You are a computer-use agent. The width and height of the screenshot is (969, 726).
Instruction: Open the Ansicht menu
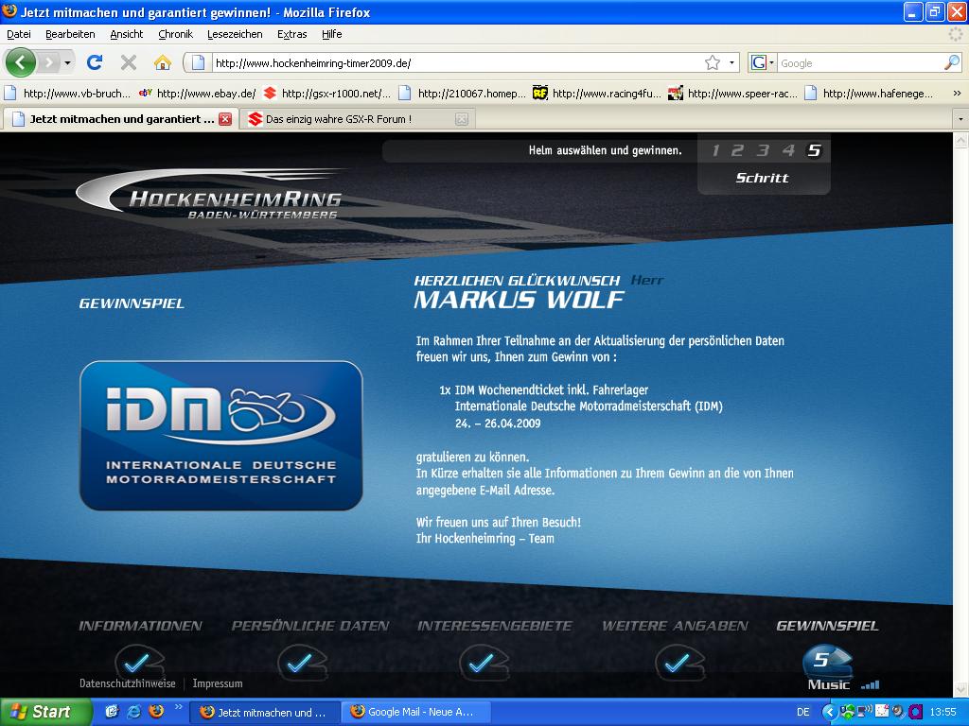127,34
